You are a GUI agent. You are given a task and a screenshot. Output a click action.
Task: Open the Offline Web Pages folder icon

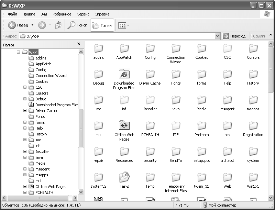pos(124,126)
